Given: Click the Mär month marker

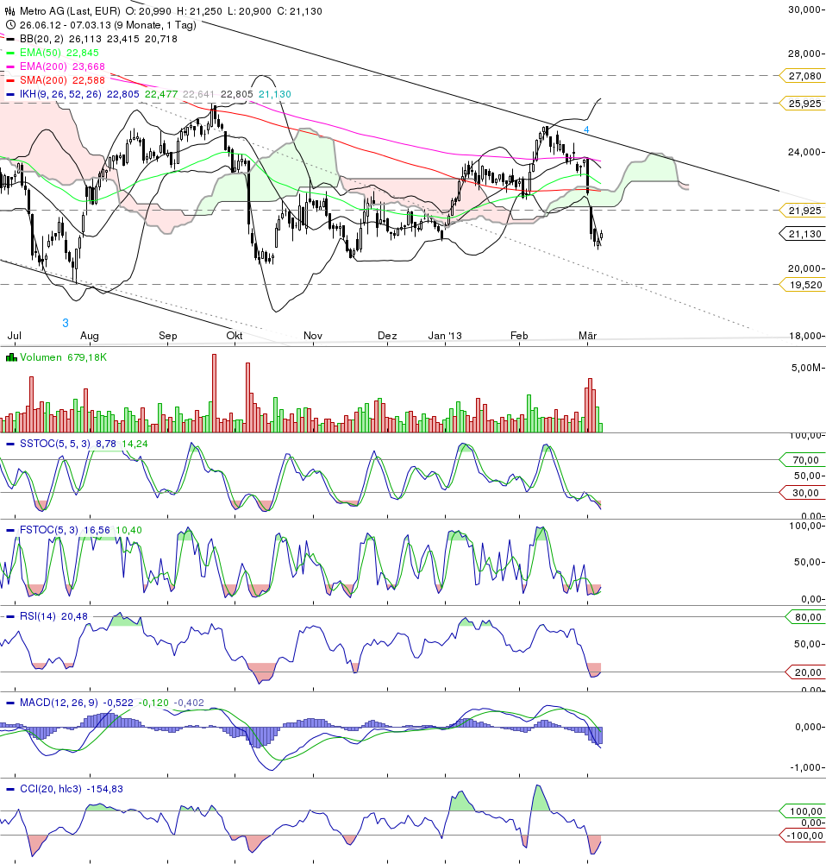Looking at the screenshot, I should (588, 336).
